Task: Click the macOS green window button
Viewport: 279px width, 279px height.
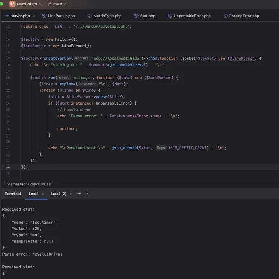Action: [x=1, y=4]
